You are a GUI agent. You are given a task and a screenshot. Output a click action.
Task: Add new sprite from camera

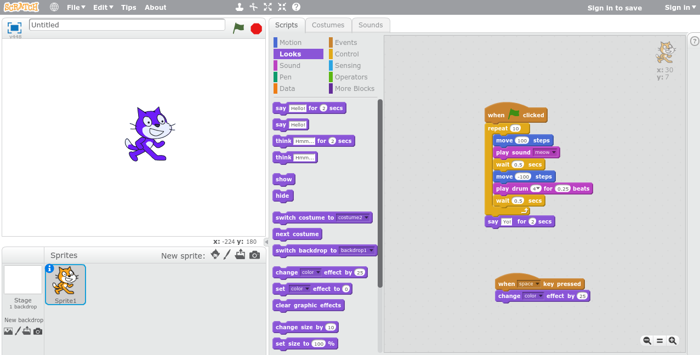[x=254, y=255]
